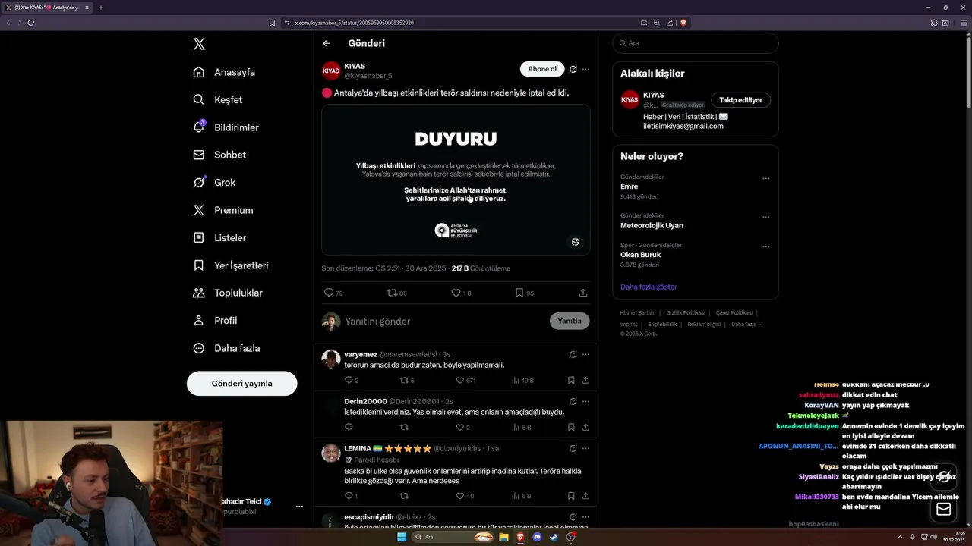Open more options for Meteorolojik Uyarı trend

point(765,217)
